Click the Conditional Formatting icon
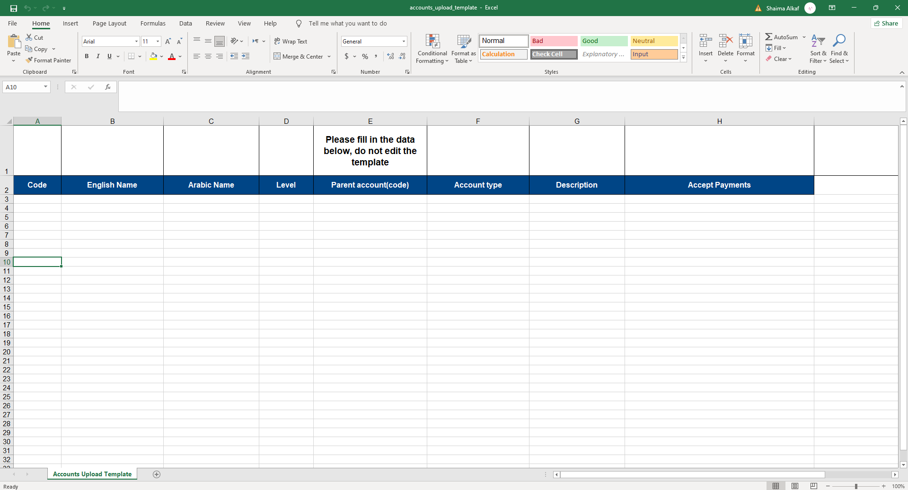Screen dimensions: 908x490 tap(432, 42)
